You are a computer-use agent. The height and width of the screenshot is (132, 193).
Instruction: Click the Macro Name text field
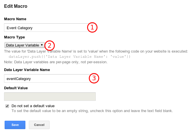pos(46,28)
